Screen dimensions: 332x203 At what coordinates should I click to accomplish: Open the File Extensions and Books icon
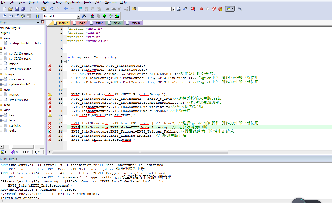92,16
